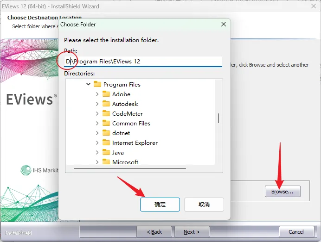Close the EViews 12 wizard window

click(314, 6)
